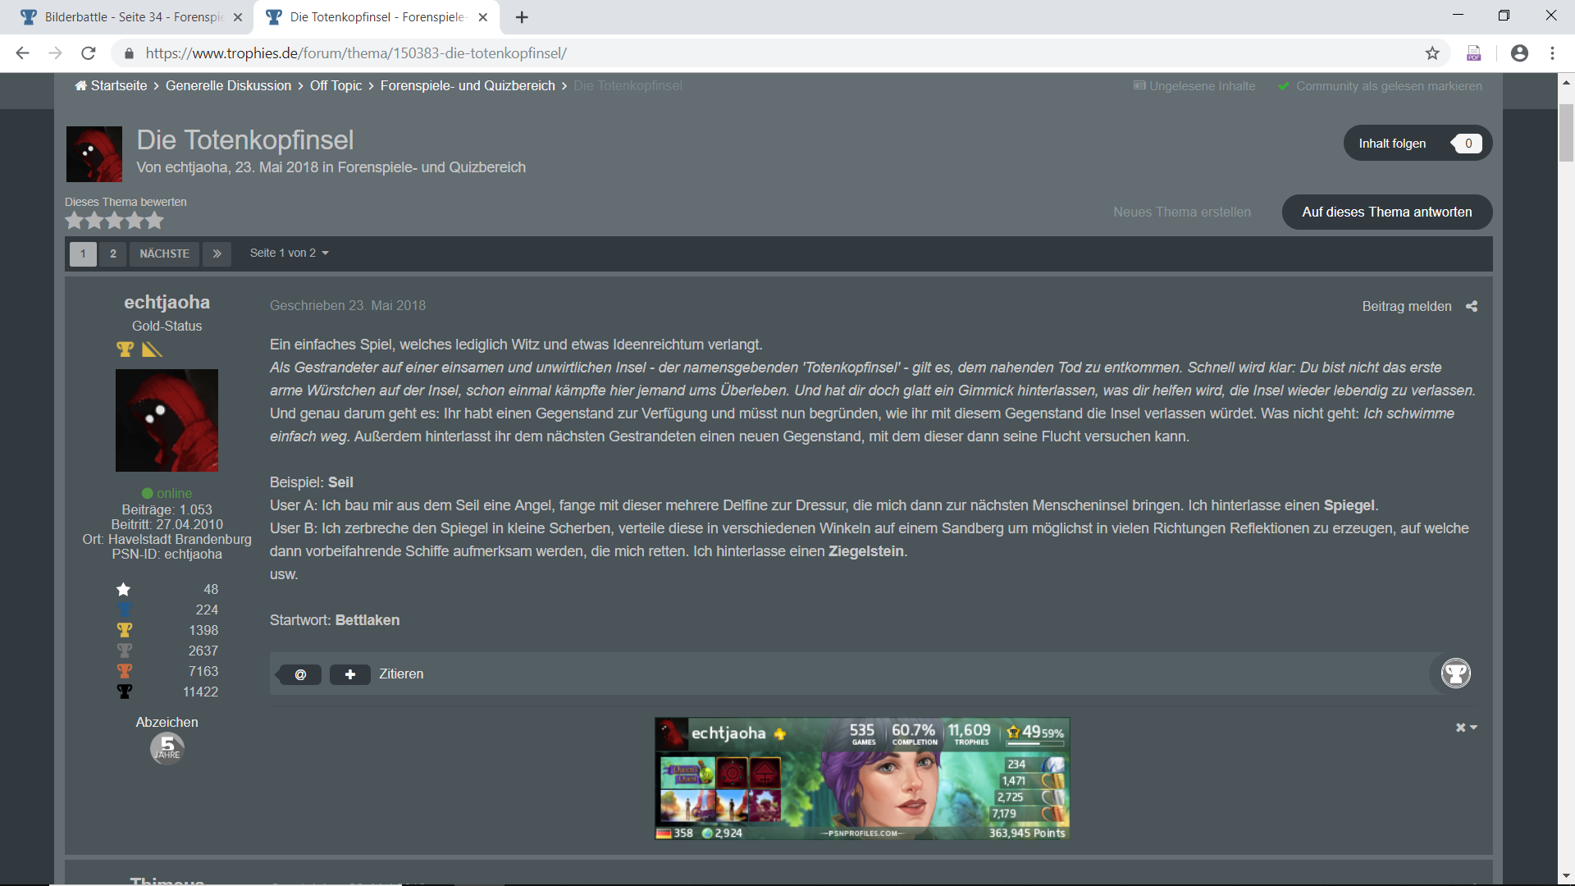Go to page 2 of the thread
Image resolution: width=1575 pixels, height=886 pixels.
(x=113, y=253)
